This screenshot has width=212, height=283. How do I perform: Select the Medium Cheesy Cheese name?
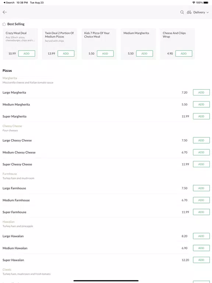click(19, 152)
